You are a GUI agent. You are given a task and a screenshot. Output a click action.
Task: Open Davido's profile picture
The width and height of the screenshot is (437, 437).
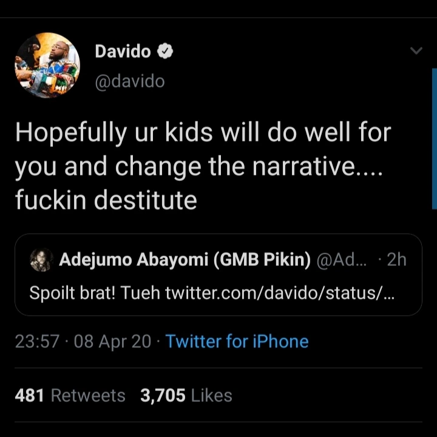47,66
